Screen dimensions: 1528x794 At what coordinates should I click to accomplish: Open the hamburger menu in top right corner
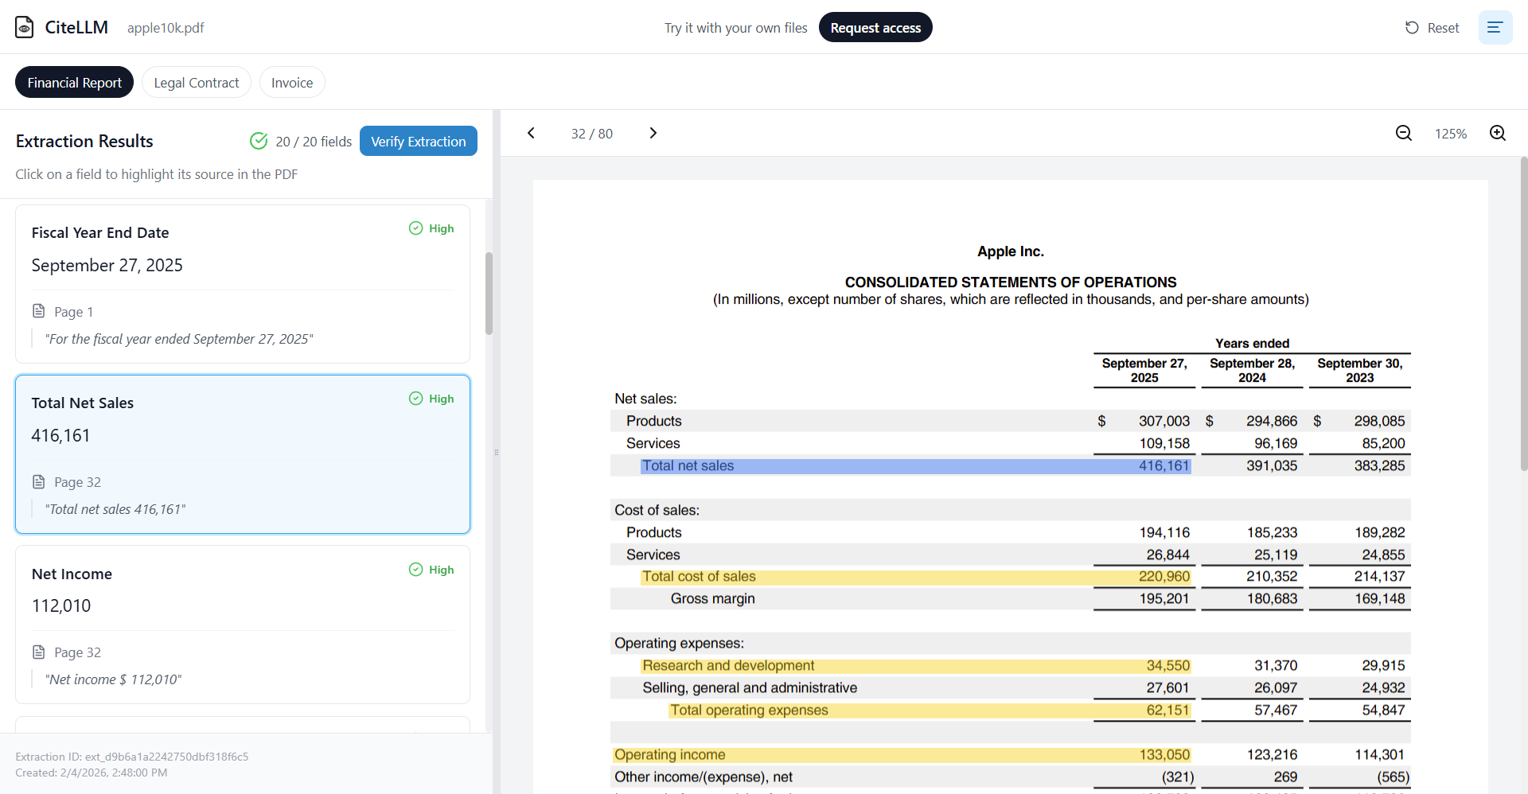tap(1495, 27)
